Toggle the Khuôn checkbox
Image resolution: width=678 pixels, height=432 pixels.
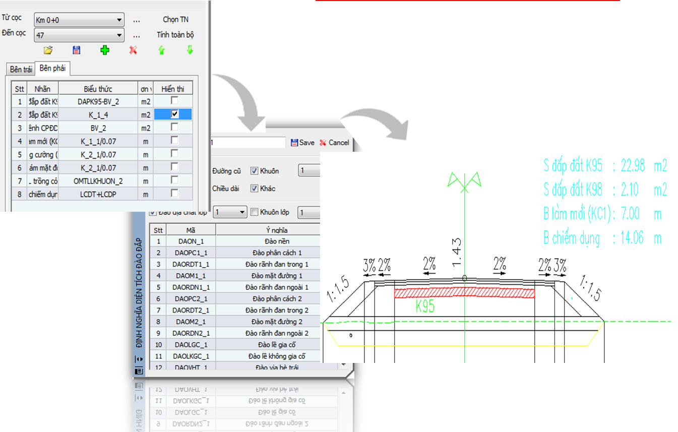[255, 171]
